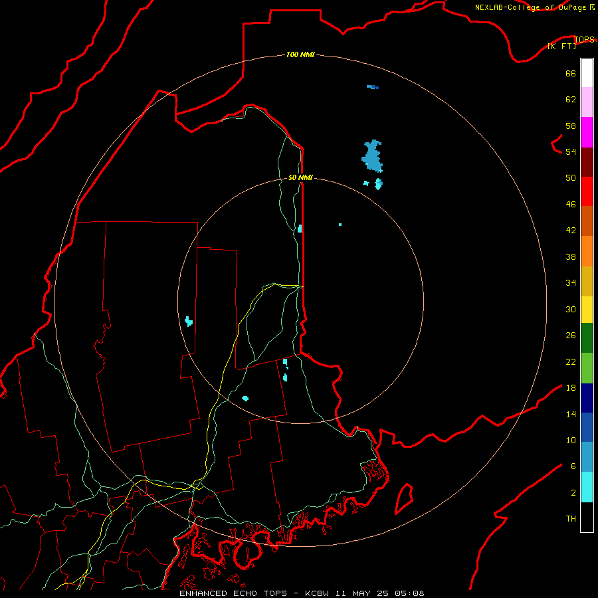Click the '50 NMI' range ring label

pyautogui.click(x=300, y=177)
